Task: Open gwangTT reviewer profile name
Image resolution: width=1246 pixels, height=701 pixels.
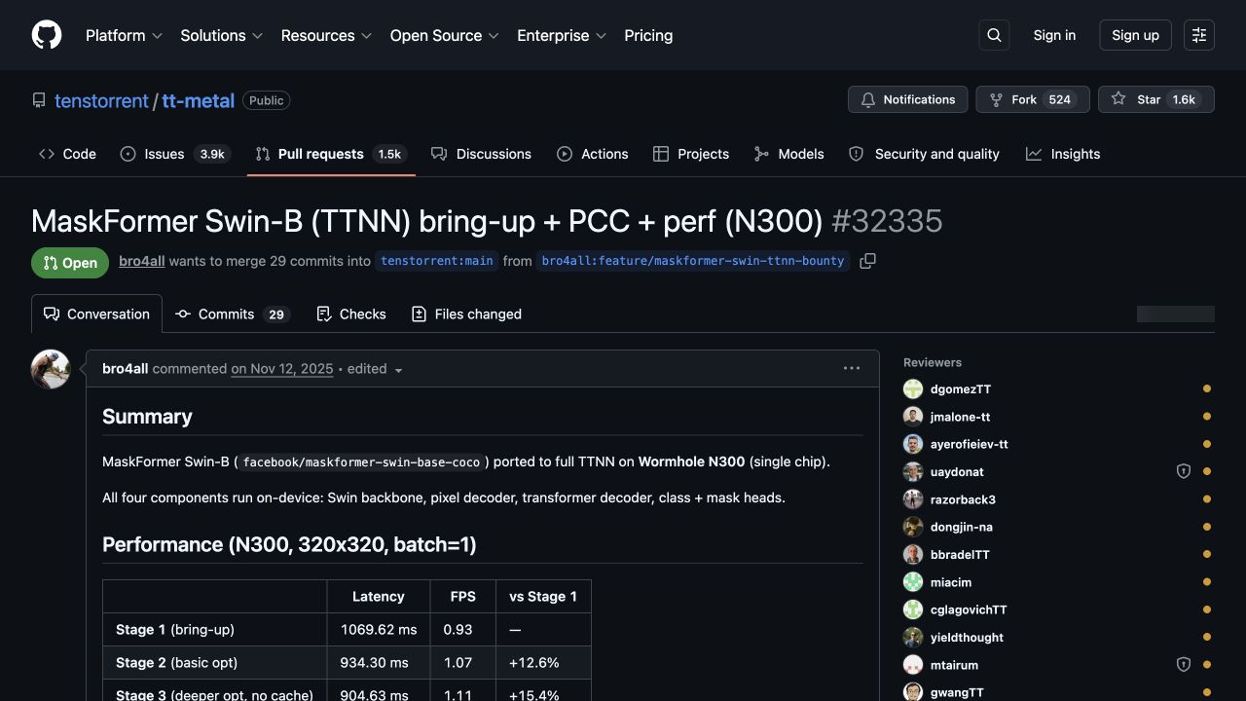Action: point(957,692)
